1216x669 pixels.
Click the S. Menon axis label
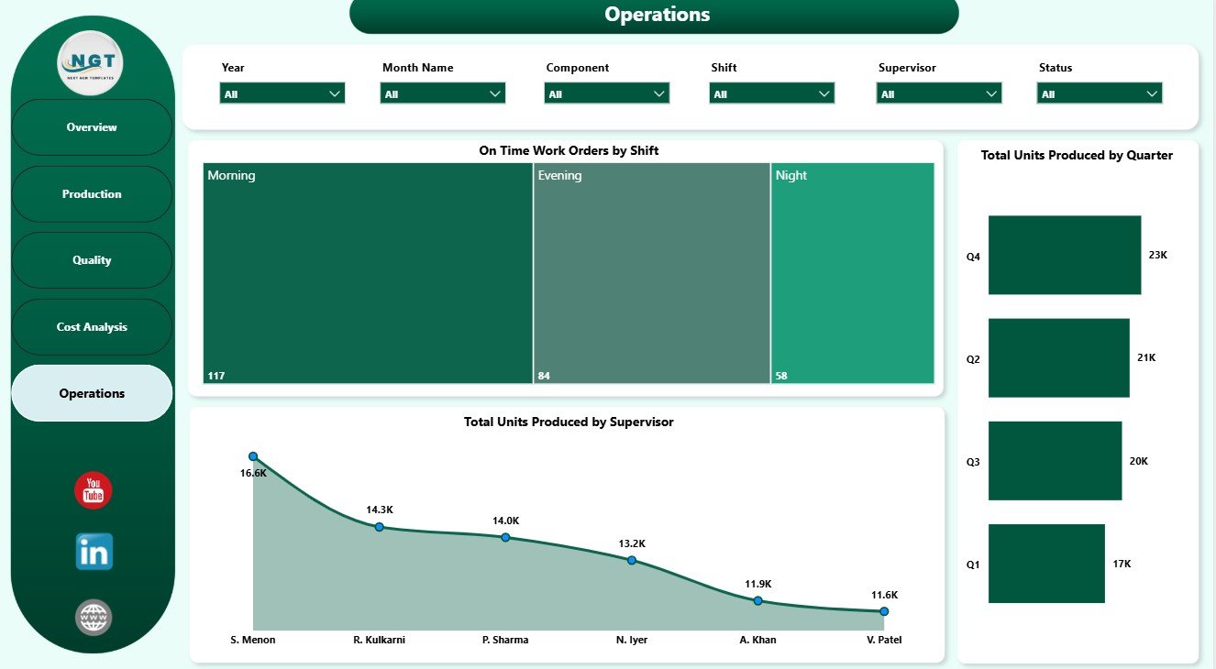click(x=253, y=640)
